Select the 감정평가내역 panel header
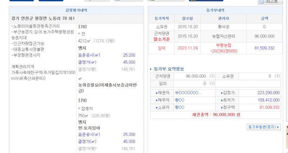 [x=76, y=10]
